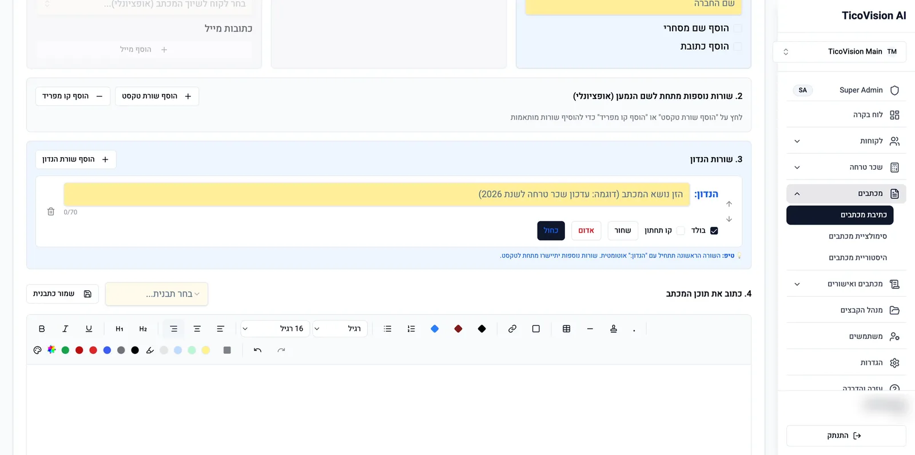Image resolution: width=915 pixels, height=455 pixels.
Task: Expand the לקוחות sidebar section
Action: pyautogui.click(x=846, y=141)
